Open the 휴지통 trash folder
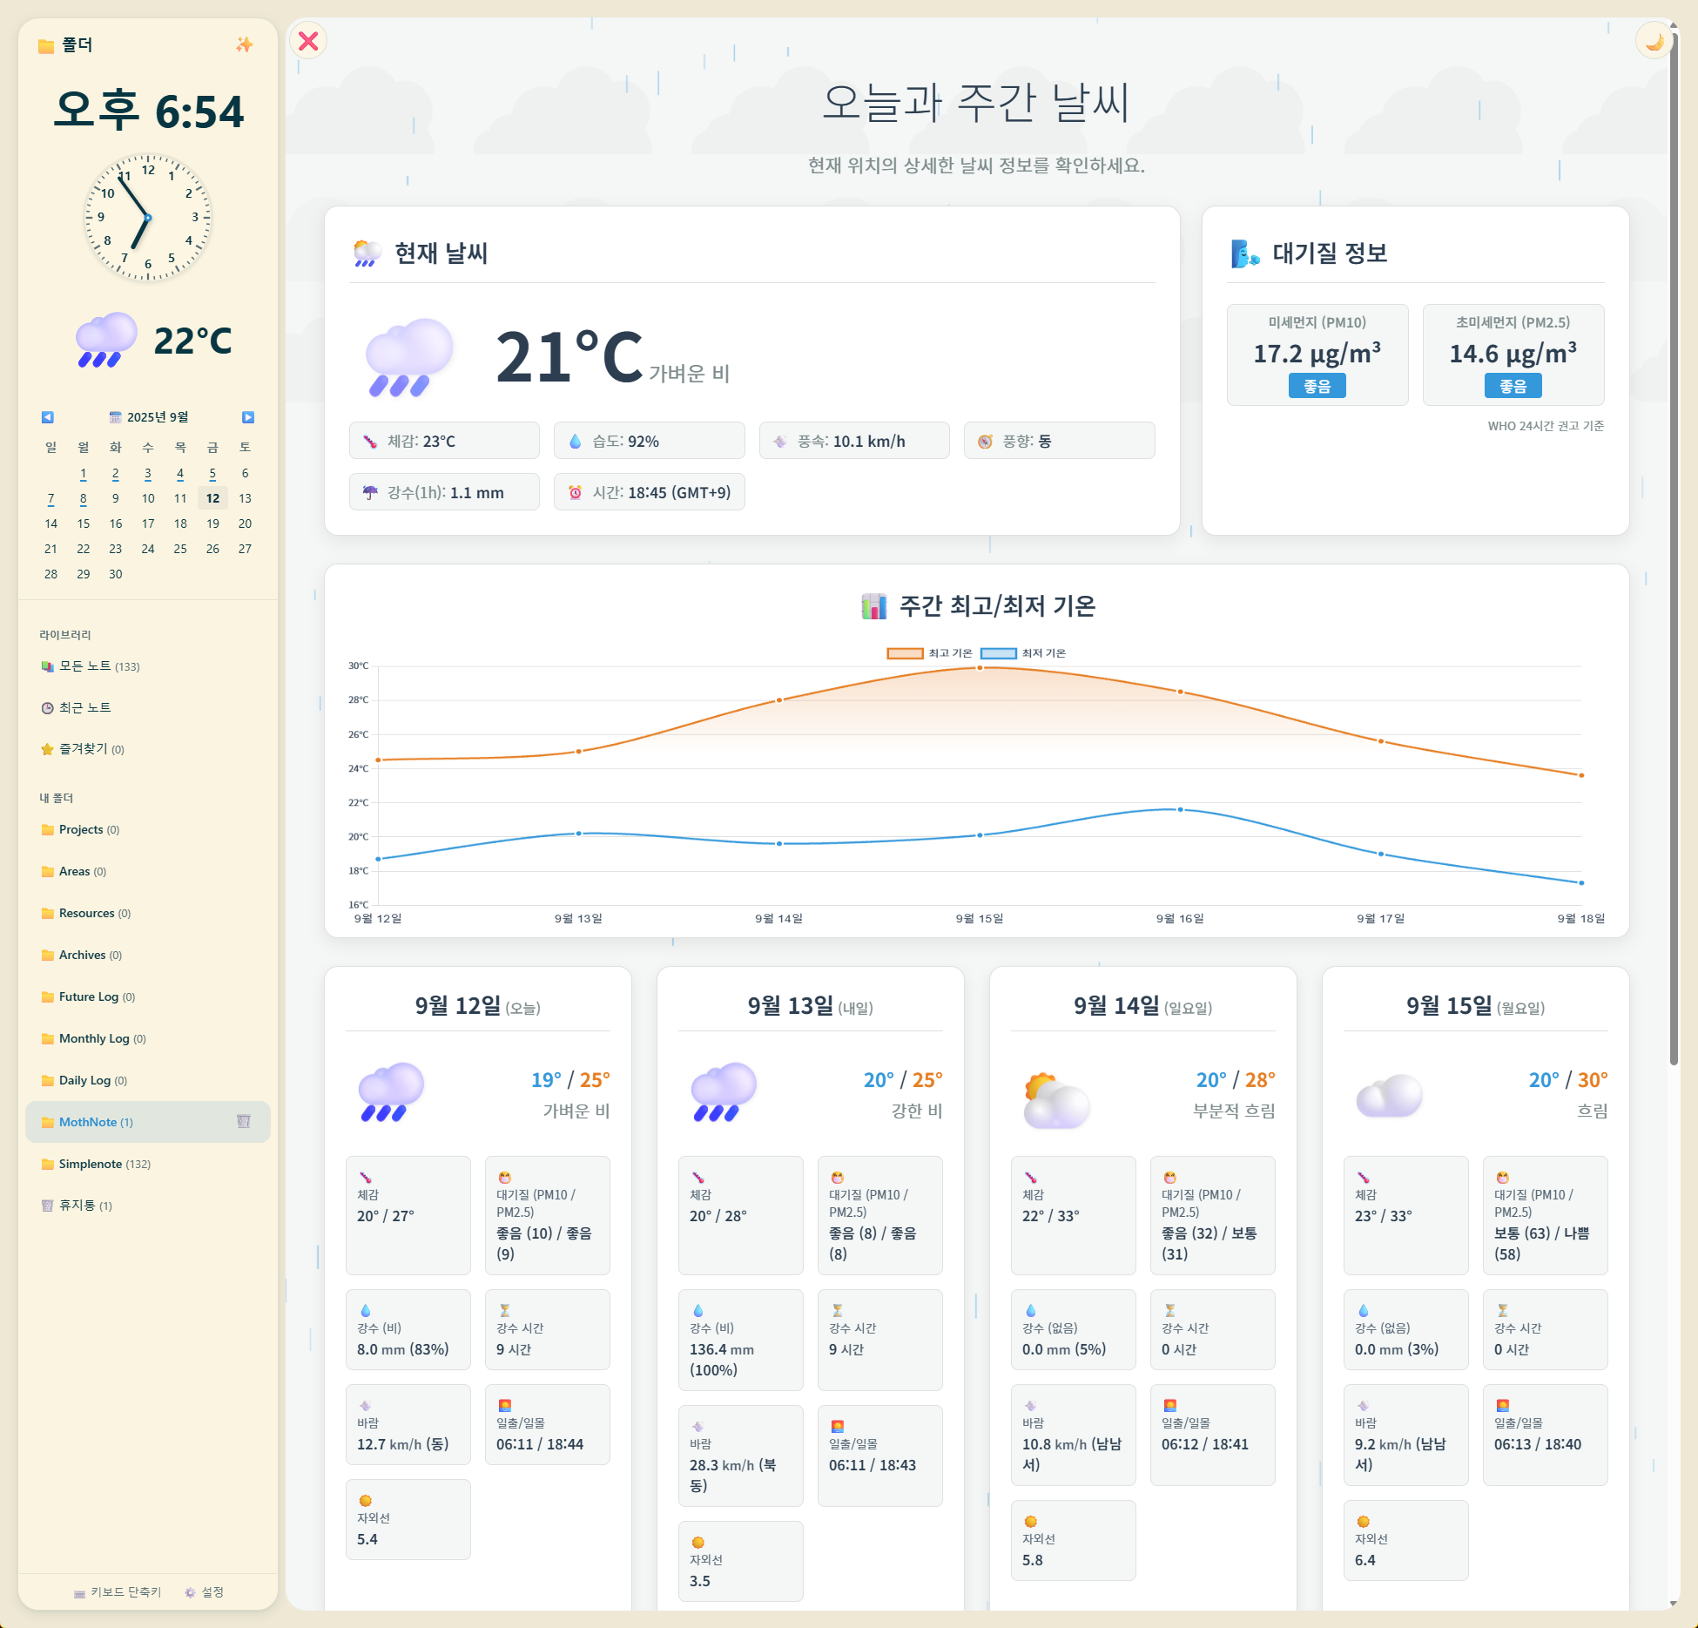This screenshot has width=1698, height=1628. click(77, 1206)
